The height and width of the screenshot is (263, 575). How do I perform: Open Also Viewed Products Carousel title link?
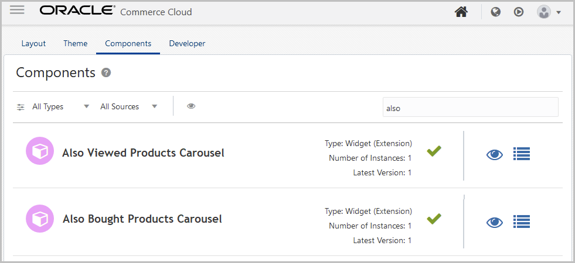[143, 153]
